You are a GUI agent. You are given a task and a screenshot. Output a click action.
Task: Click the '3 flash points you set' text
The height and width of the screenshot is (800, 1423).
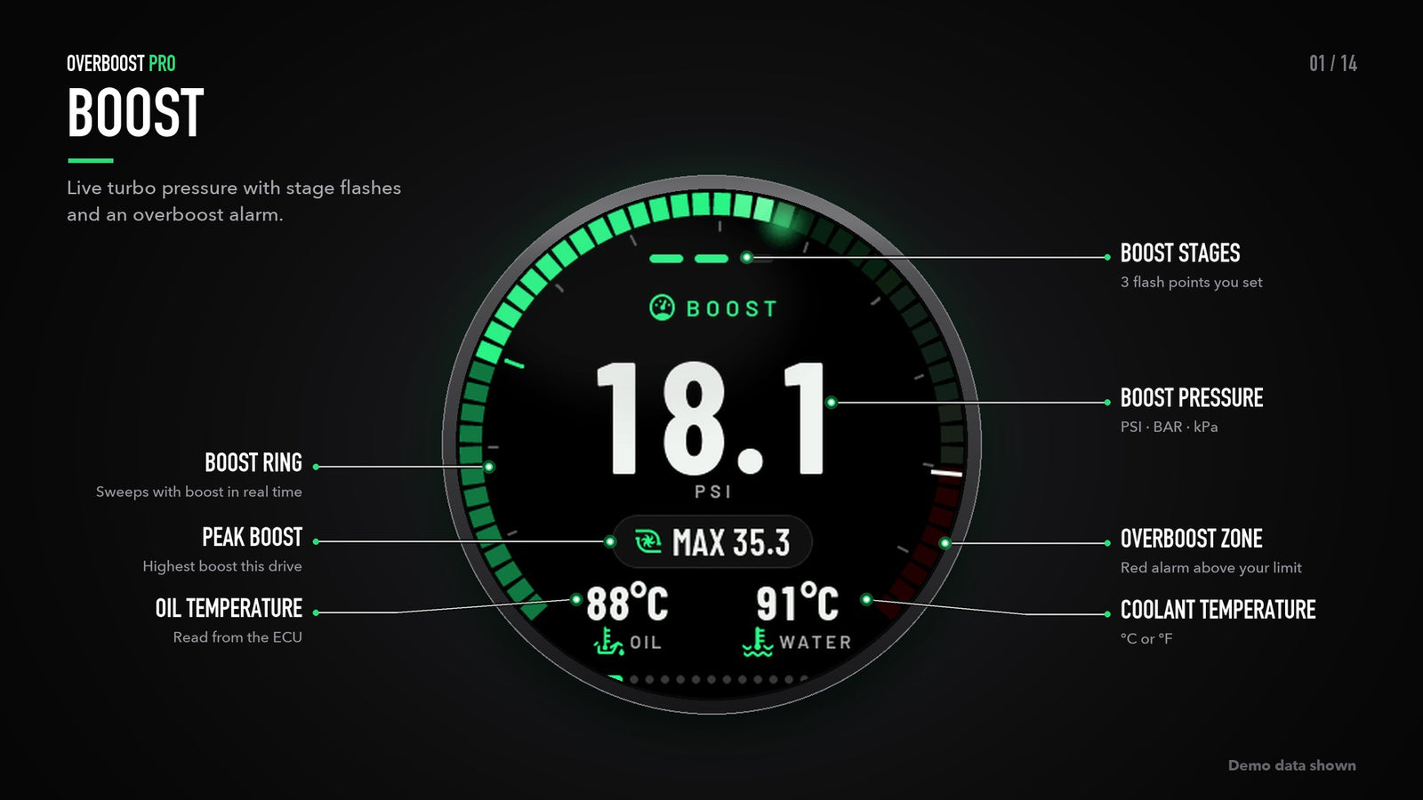[x=1192, y=282]
